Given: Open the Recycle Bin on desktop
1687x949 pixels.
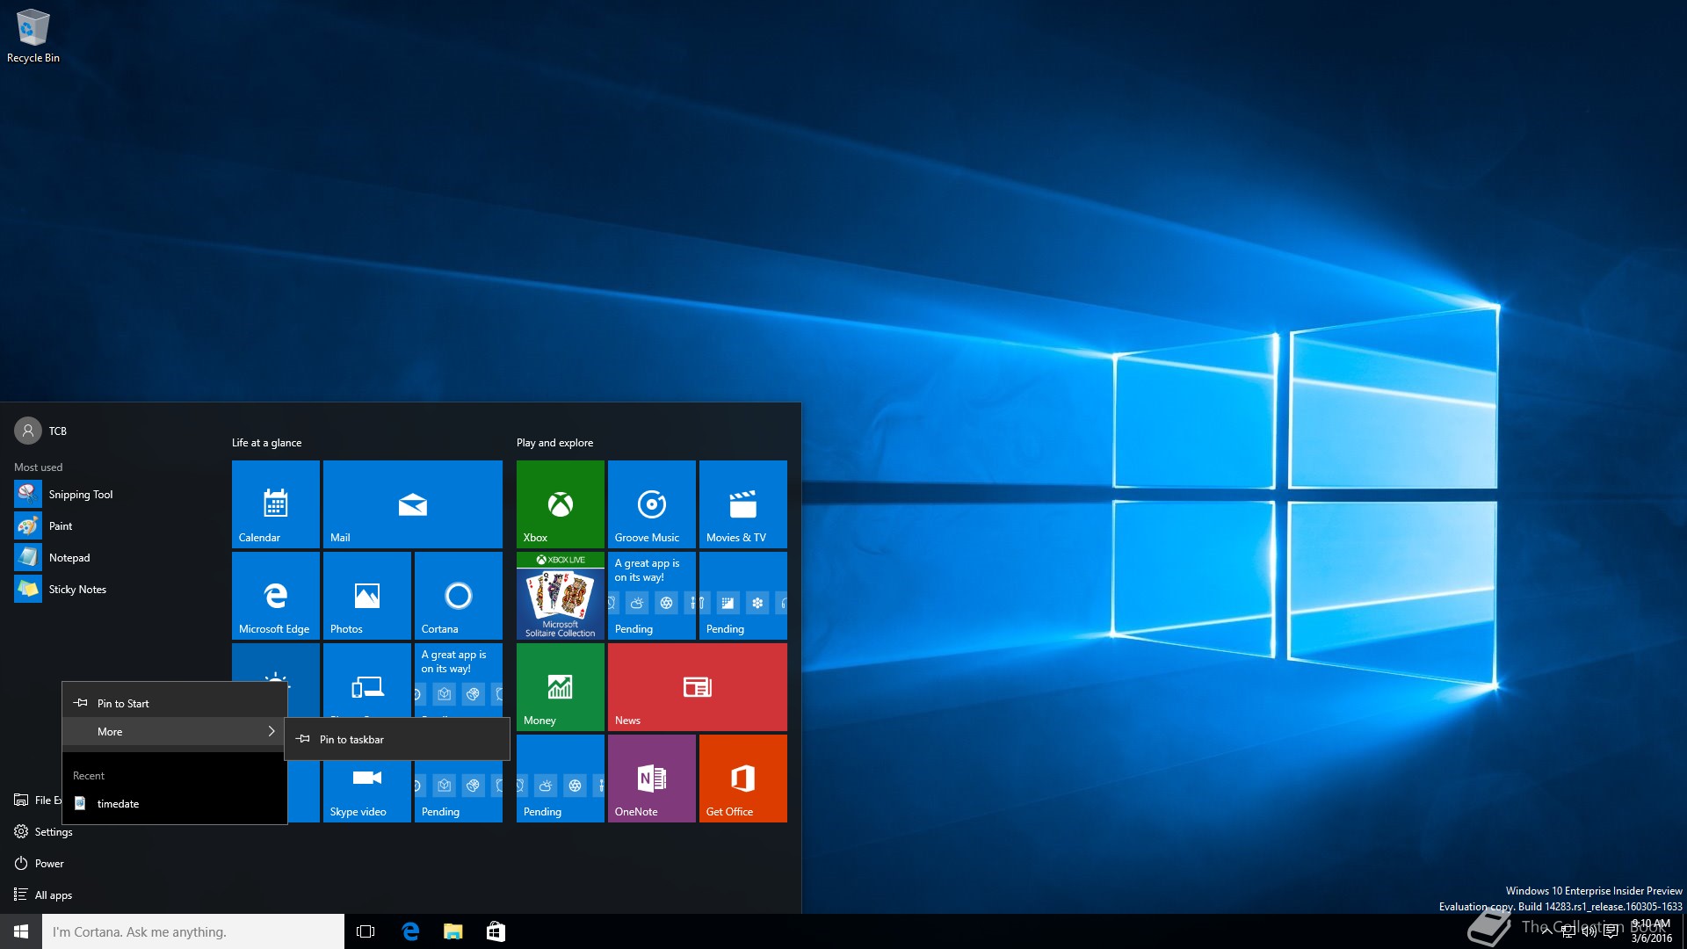Looking at the screenshot, I should coord(33,37).
